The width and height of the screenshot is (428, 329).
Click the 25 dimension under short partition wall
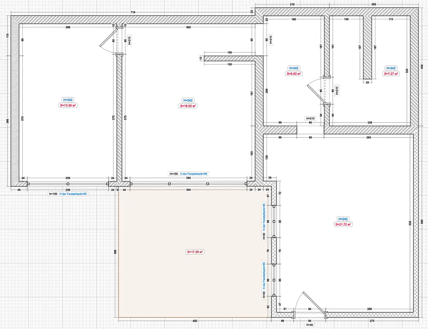[x=367, y=82]
